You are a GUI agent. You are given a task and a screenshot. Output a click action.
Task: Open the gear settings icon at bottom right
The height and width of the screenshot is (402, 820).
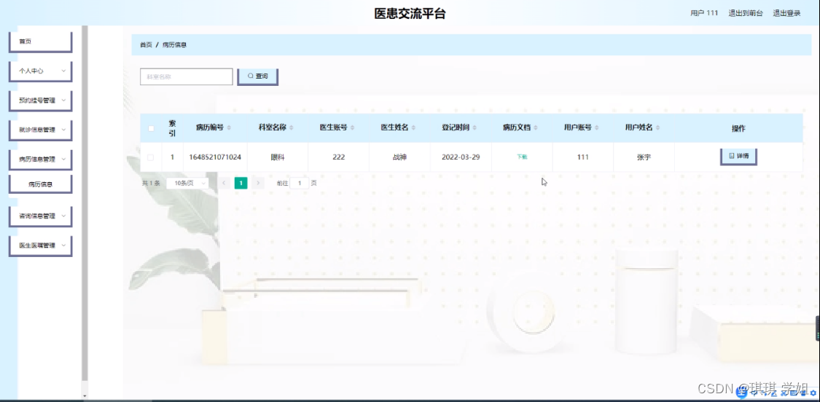click(813, 393)
